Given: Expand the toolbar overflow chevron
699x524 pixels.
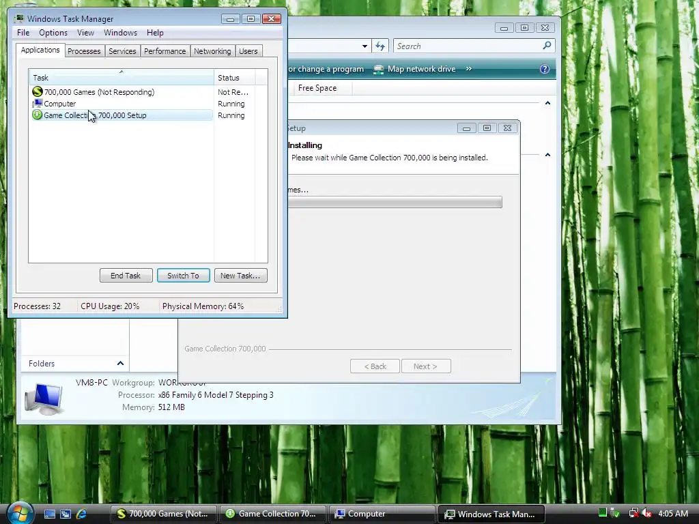Looking at the screenshot, I should coord(468,69).
